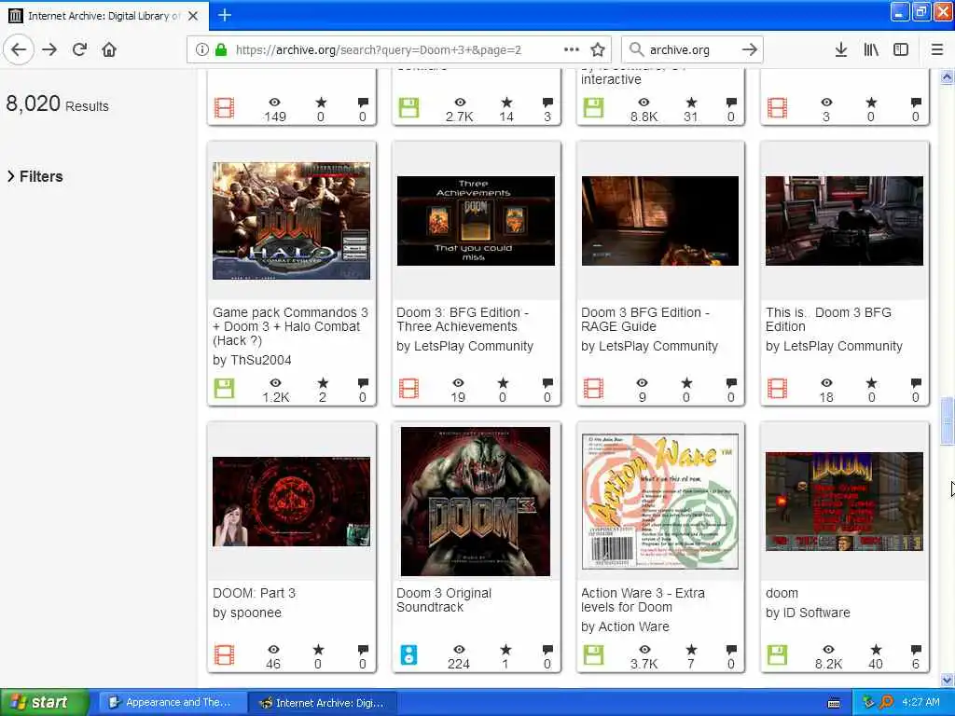Show site information icon in address bar
The image size is (955, 716).
pos(202,50)
